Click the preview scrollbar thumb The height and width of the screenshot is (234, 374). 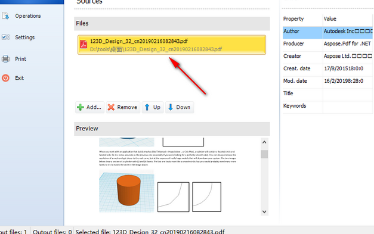coord(264,154)
